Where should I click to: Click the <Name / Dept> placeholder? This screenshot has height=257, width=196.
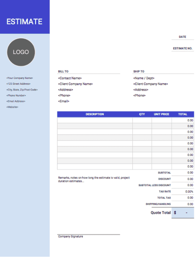coord(144,78)
